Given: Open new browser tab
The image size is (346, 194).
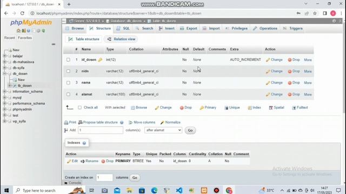Looking at the screenshot, I should click(x=69, y=4).
